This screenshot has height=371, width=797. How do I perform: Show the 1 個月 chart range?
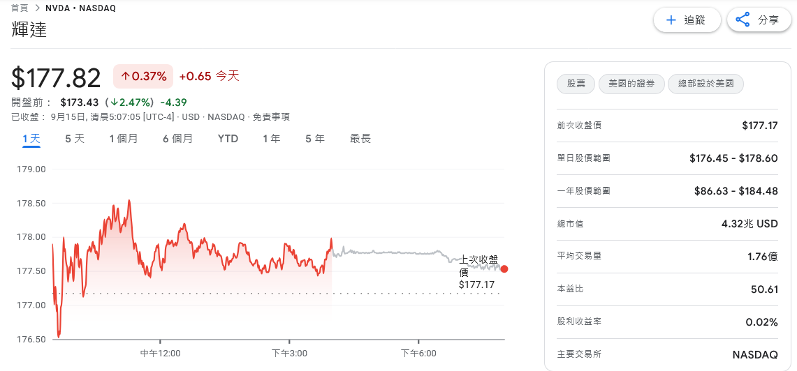click(124, 139)
